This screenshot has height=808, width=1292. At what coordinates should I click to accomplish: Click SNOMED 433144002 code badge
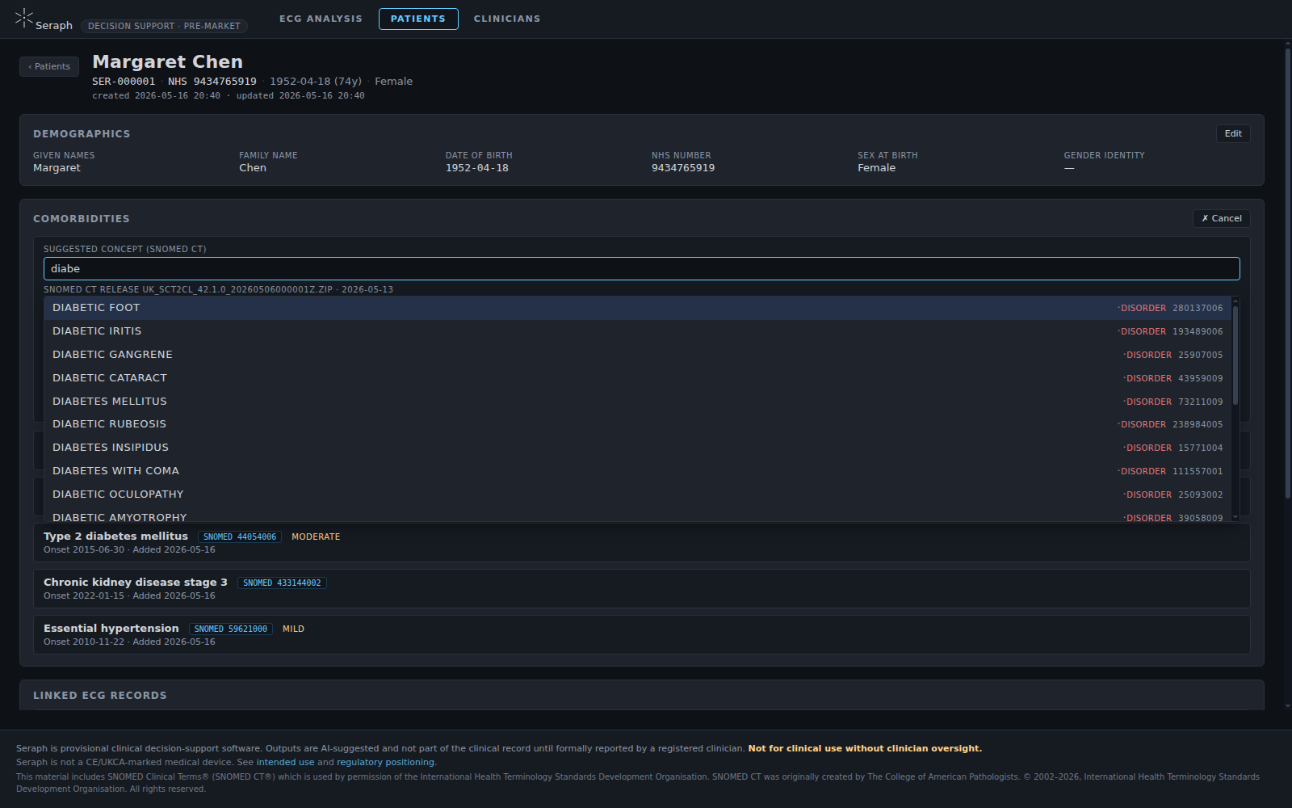[x=282, y=583]
